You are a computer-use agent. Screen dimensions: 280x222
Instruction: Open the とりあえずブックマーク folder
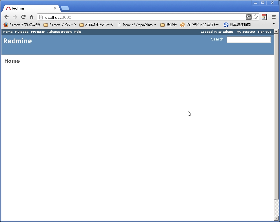pos(97,25)
